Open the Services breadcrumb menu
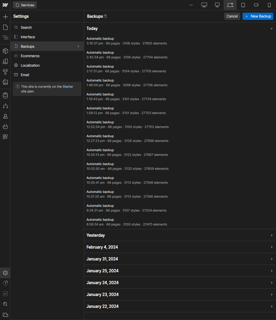Image resolution: width=276 pixels, height=320 pixels. [x=25, y=5]
